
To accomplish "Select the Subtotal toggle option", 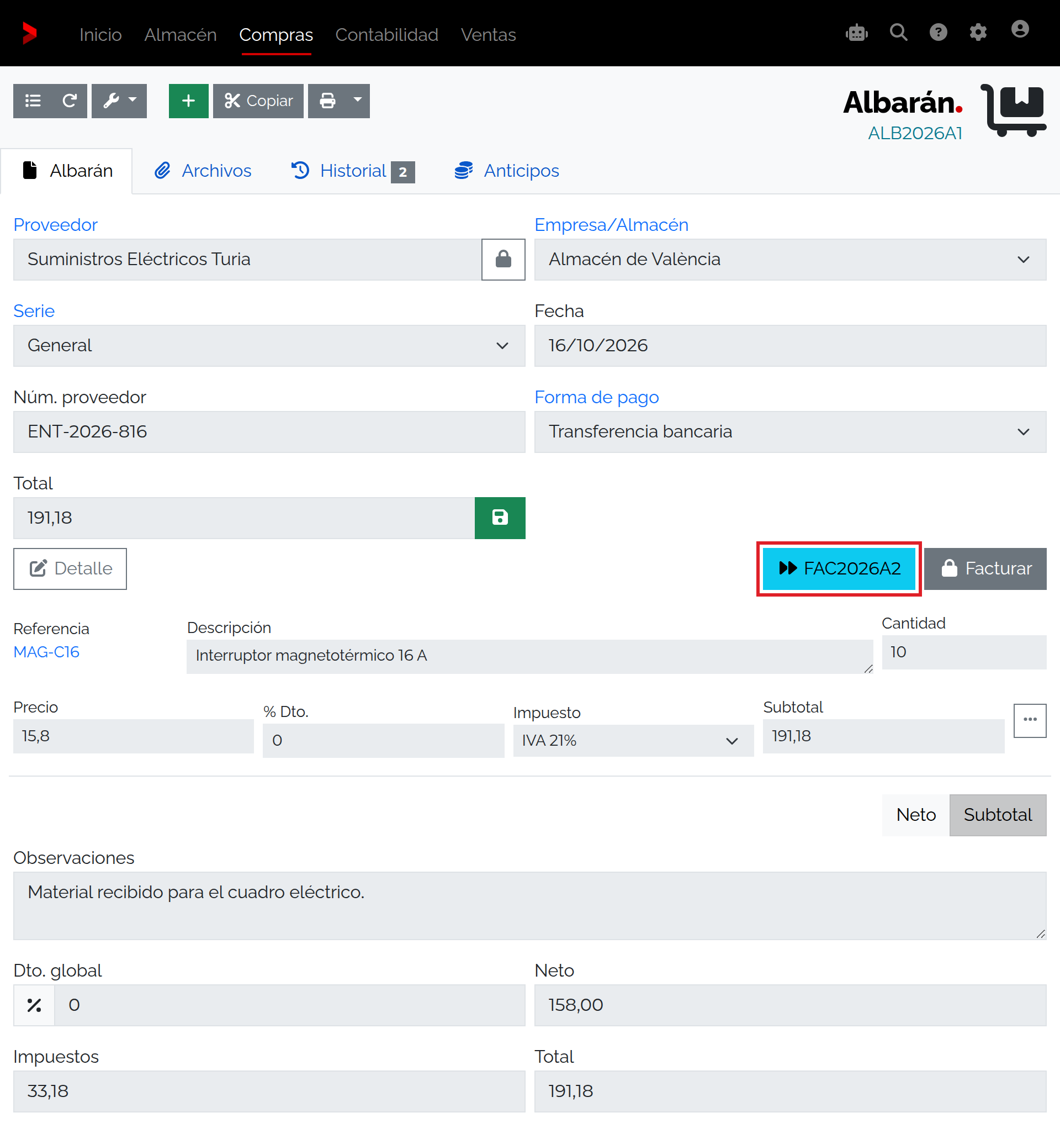I will click(x=998, y=815).
